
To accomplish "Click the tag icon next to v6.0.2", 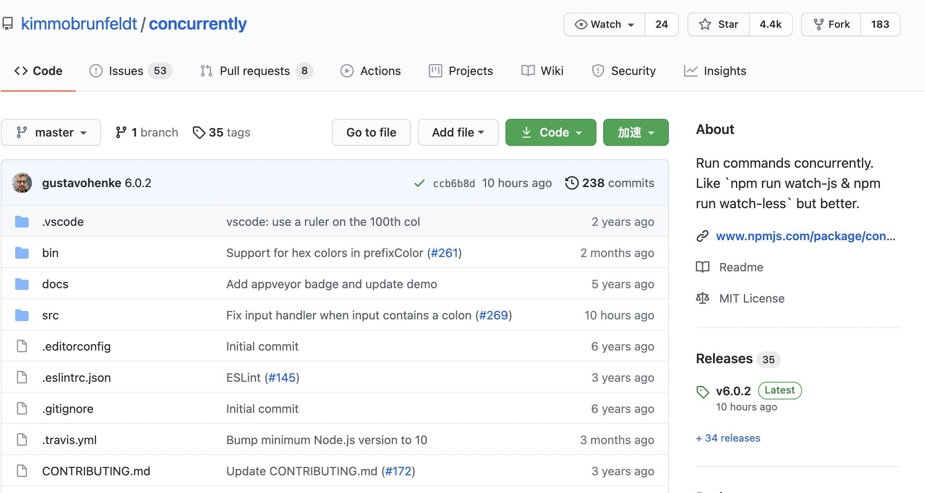I will tap(703, 391).
